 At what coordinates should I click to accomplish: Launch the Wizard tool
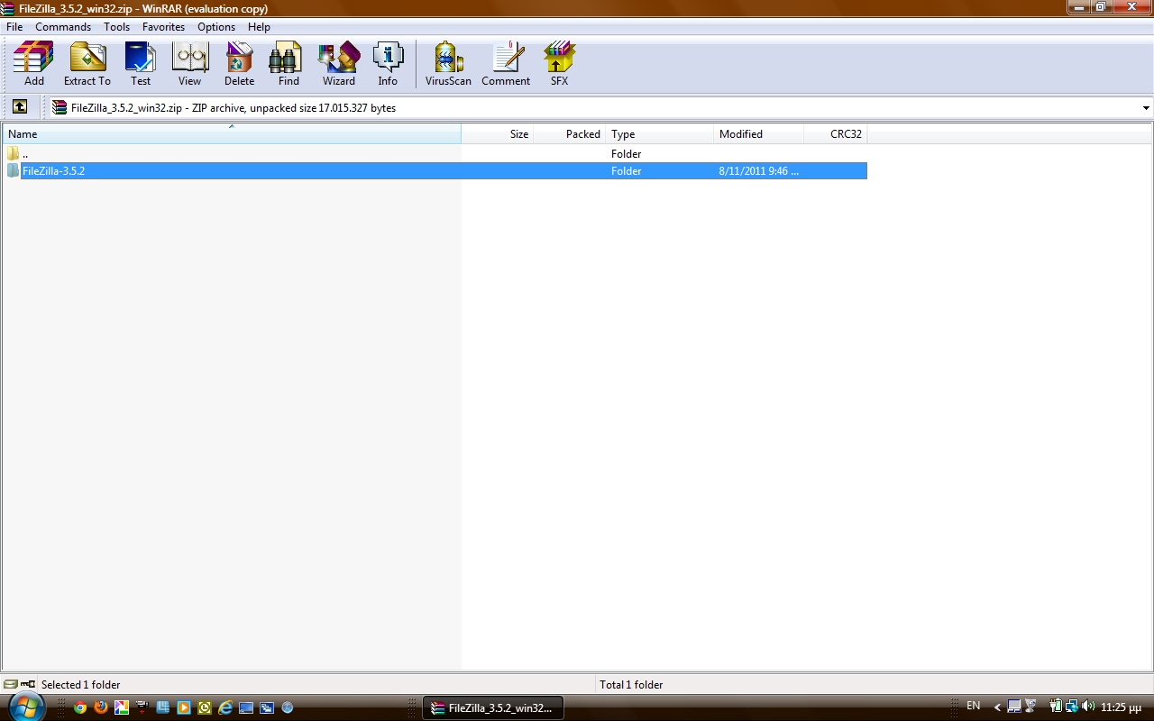coord(339,63)
